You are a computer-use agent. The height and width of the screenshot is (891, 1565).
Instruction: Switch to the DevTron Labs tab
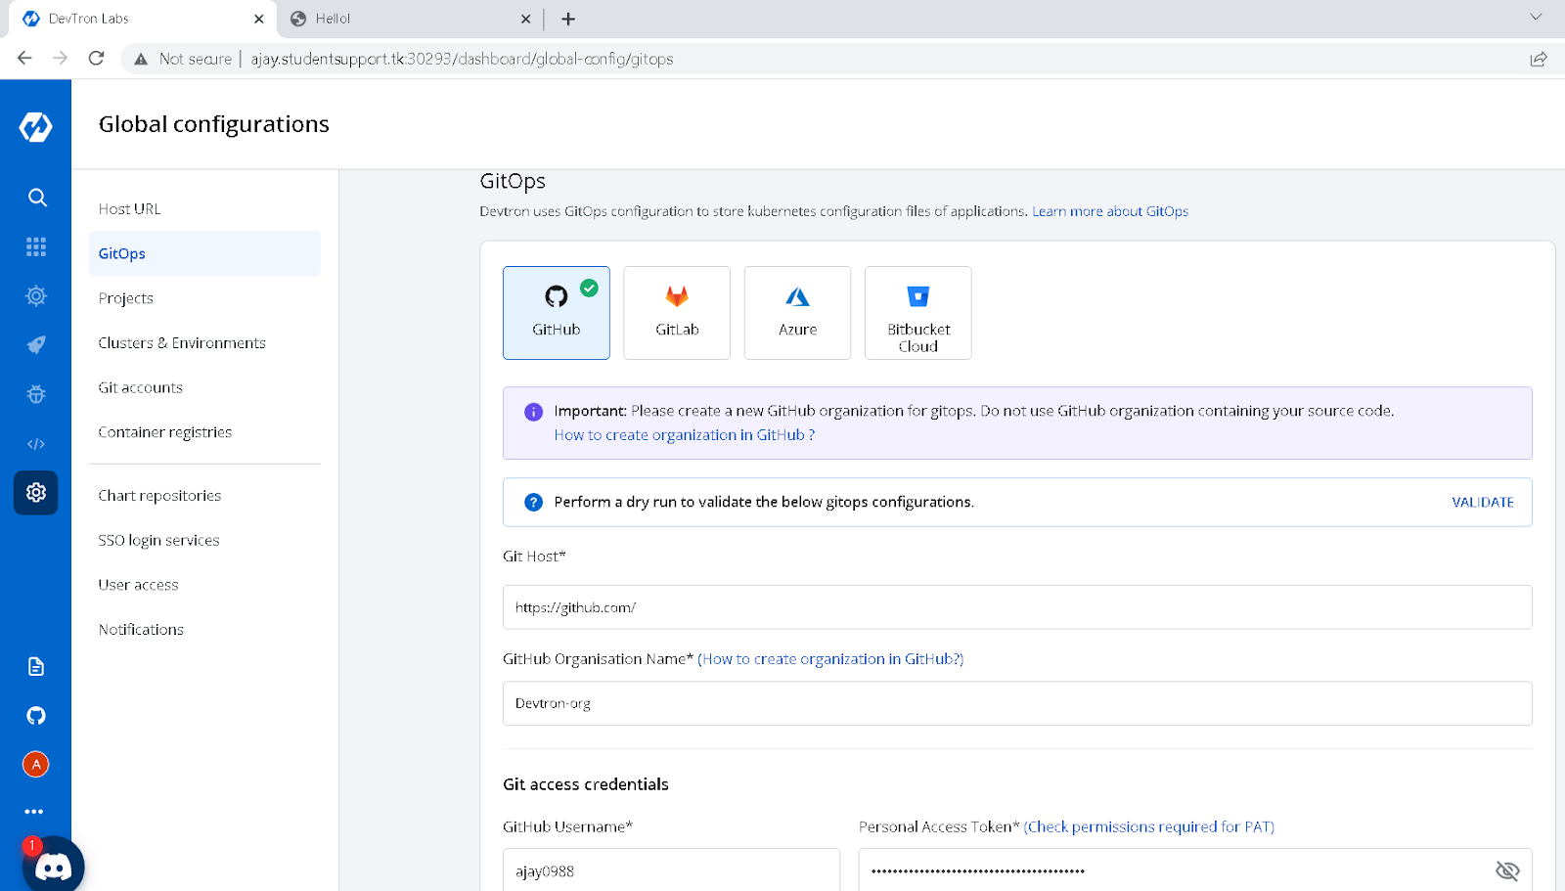point(142,19)
